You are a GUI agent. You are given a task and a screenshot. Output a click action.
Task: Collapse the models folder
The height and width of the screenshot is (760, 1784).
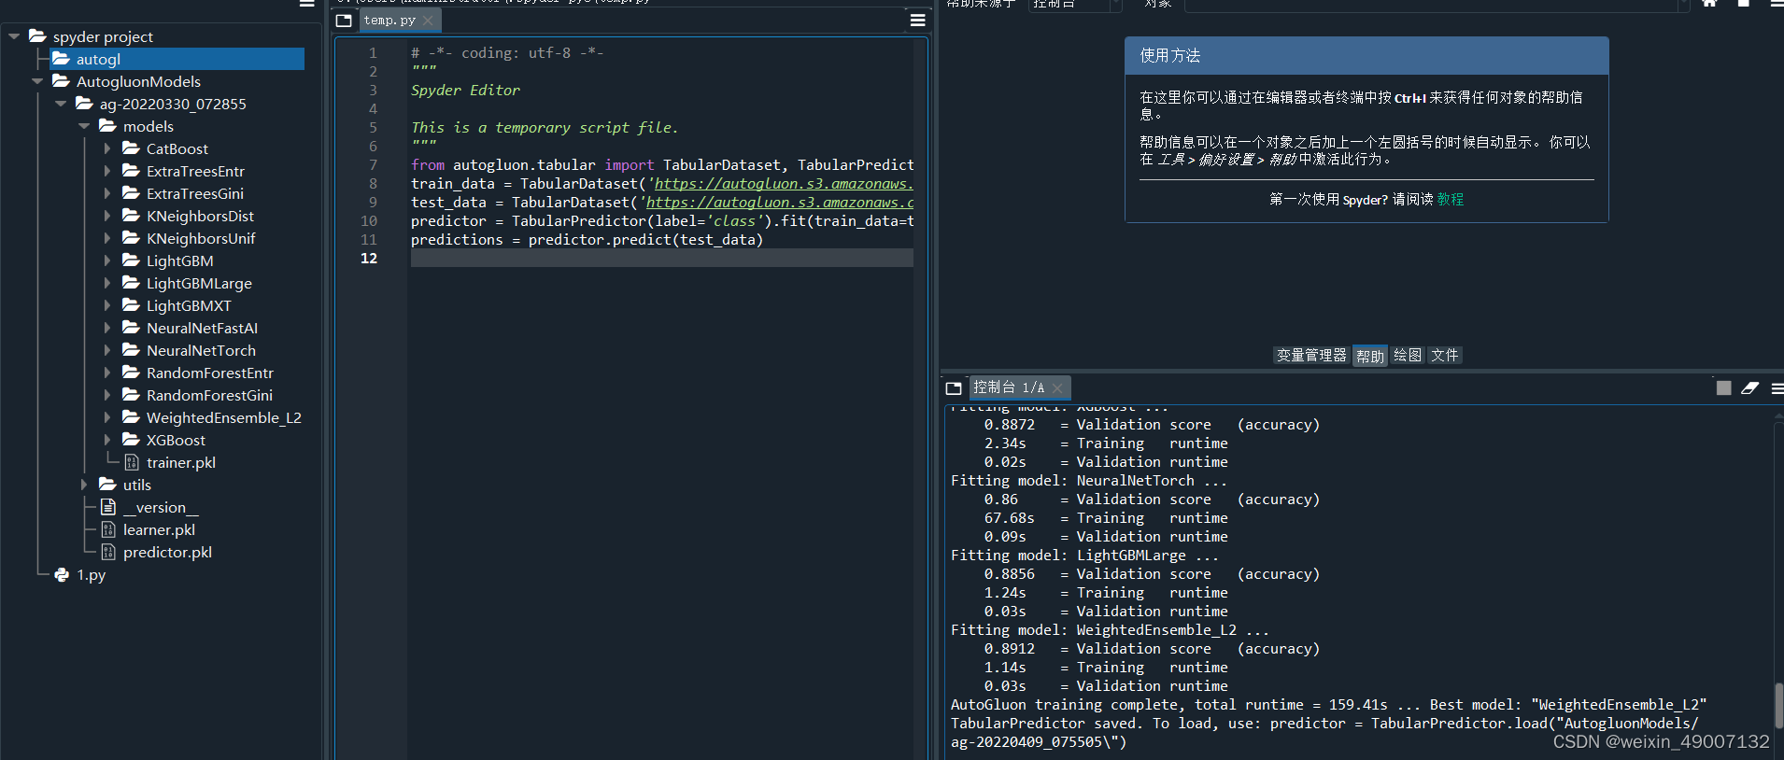tap(84, 126)
